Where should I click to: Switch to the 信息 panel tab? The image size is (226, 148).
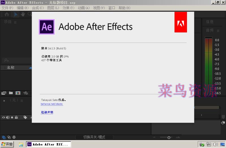tap(210, 22)
